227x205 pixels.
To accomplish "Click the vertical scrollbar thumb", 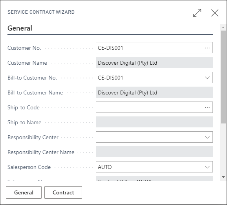I will pos(223,77).
